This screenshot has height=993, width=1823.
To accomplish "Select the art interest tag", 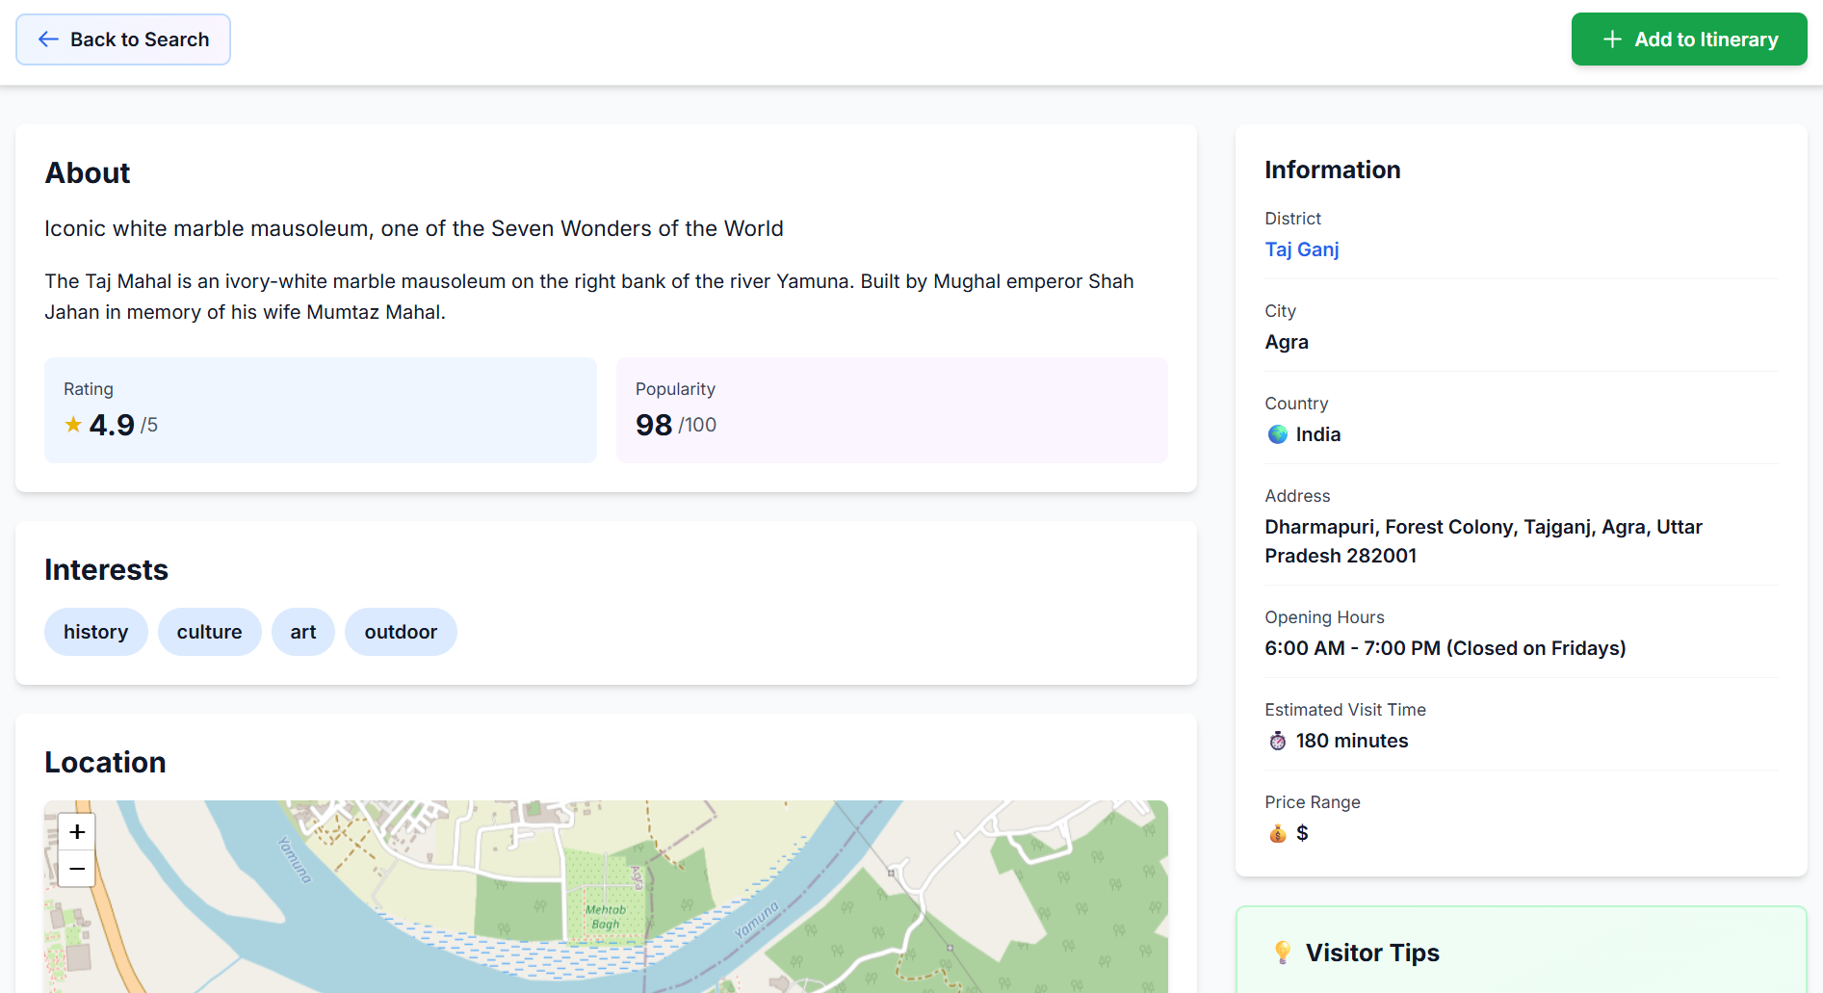I will point(303,632).
